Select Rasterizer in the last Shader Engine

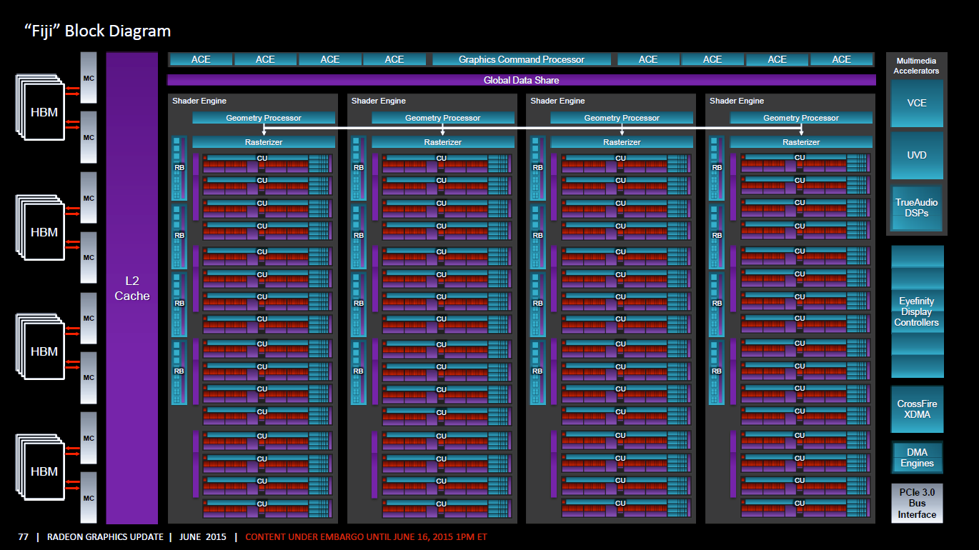tap(801, 142)
